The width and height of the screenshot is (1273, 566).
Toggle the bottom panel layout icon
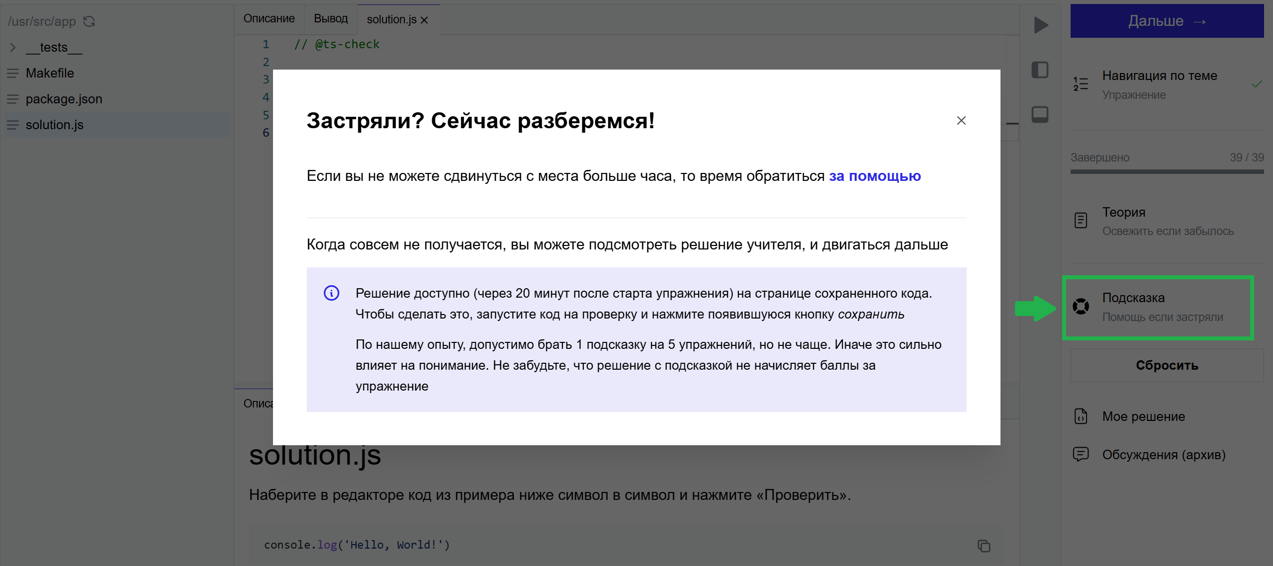(x=1040, y=114)
